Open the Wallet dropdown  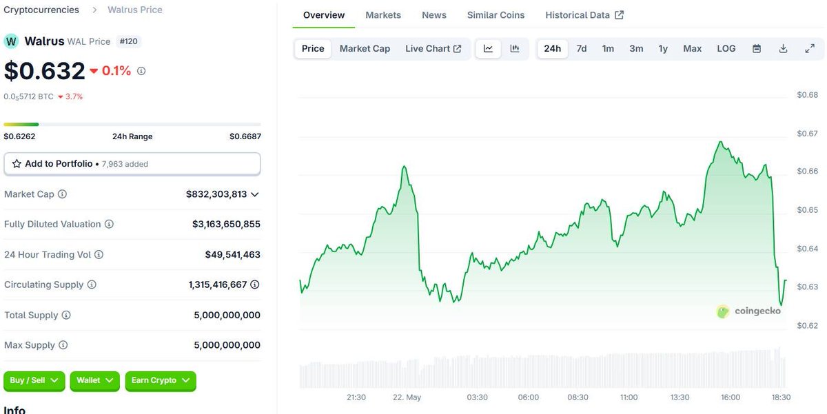(95, 380)
